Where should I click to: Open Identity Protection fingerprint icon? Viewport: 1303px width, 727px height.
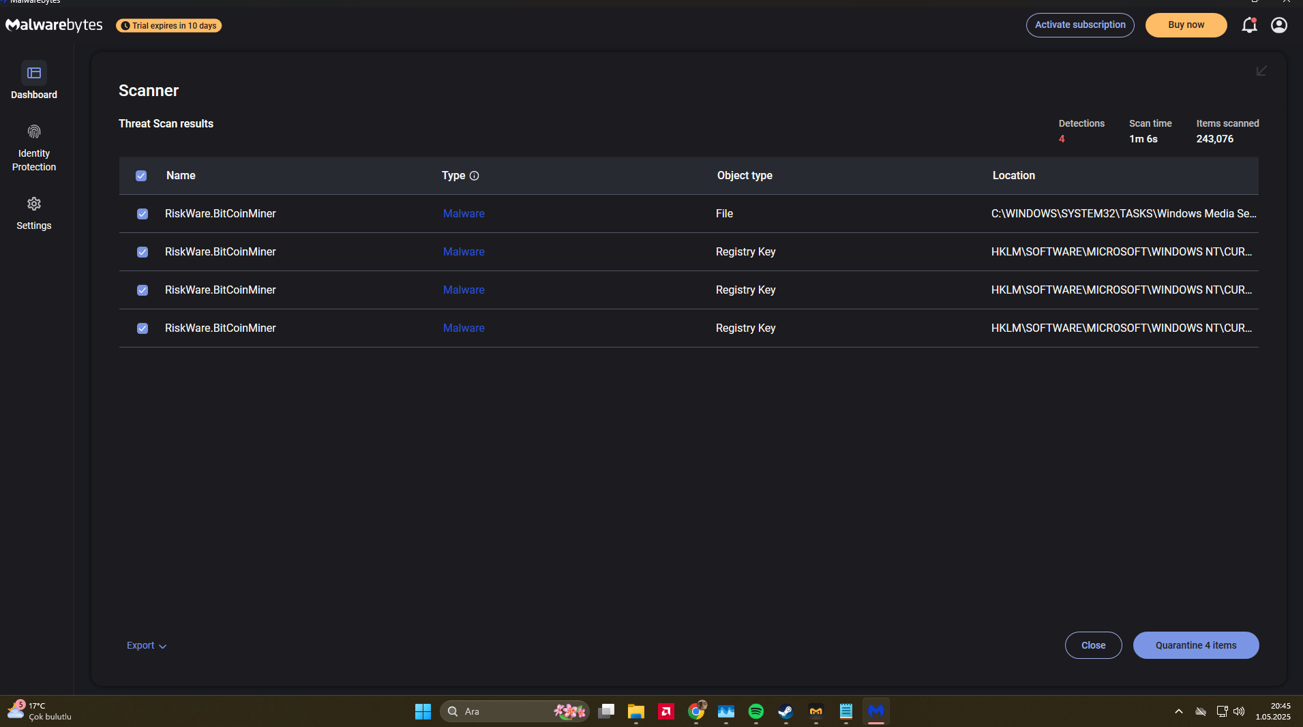point(34,132)
